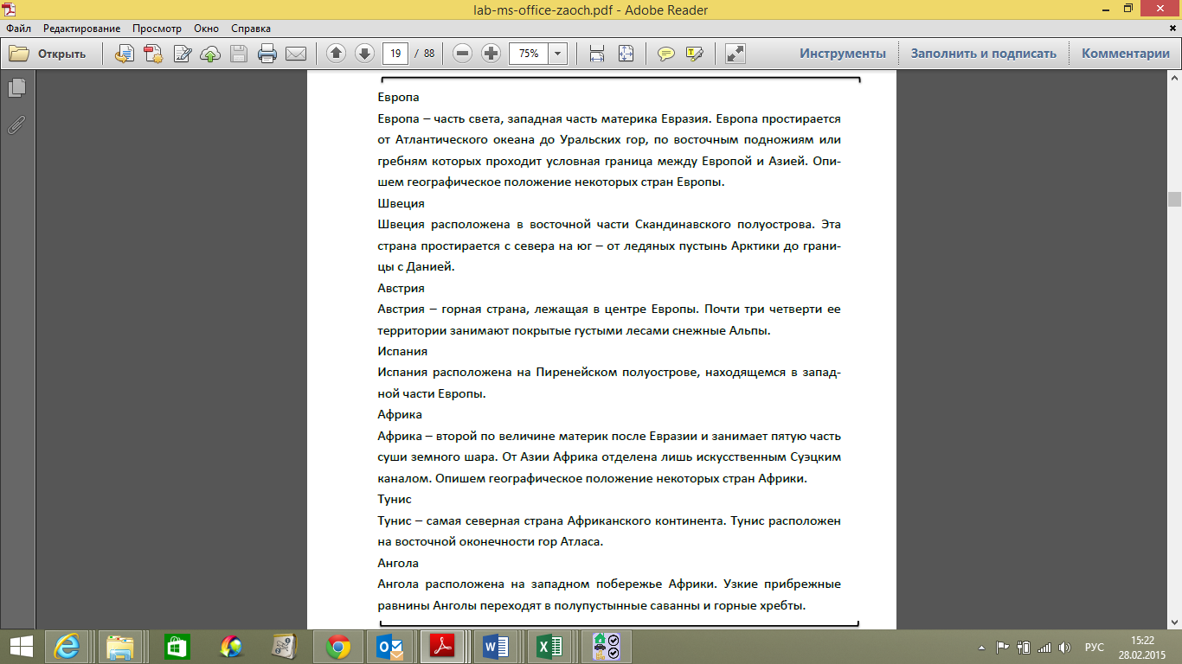Screen dimensions: 1182x664
Task: Open the Инструменты panel
Action: [843, 54]
